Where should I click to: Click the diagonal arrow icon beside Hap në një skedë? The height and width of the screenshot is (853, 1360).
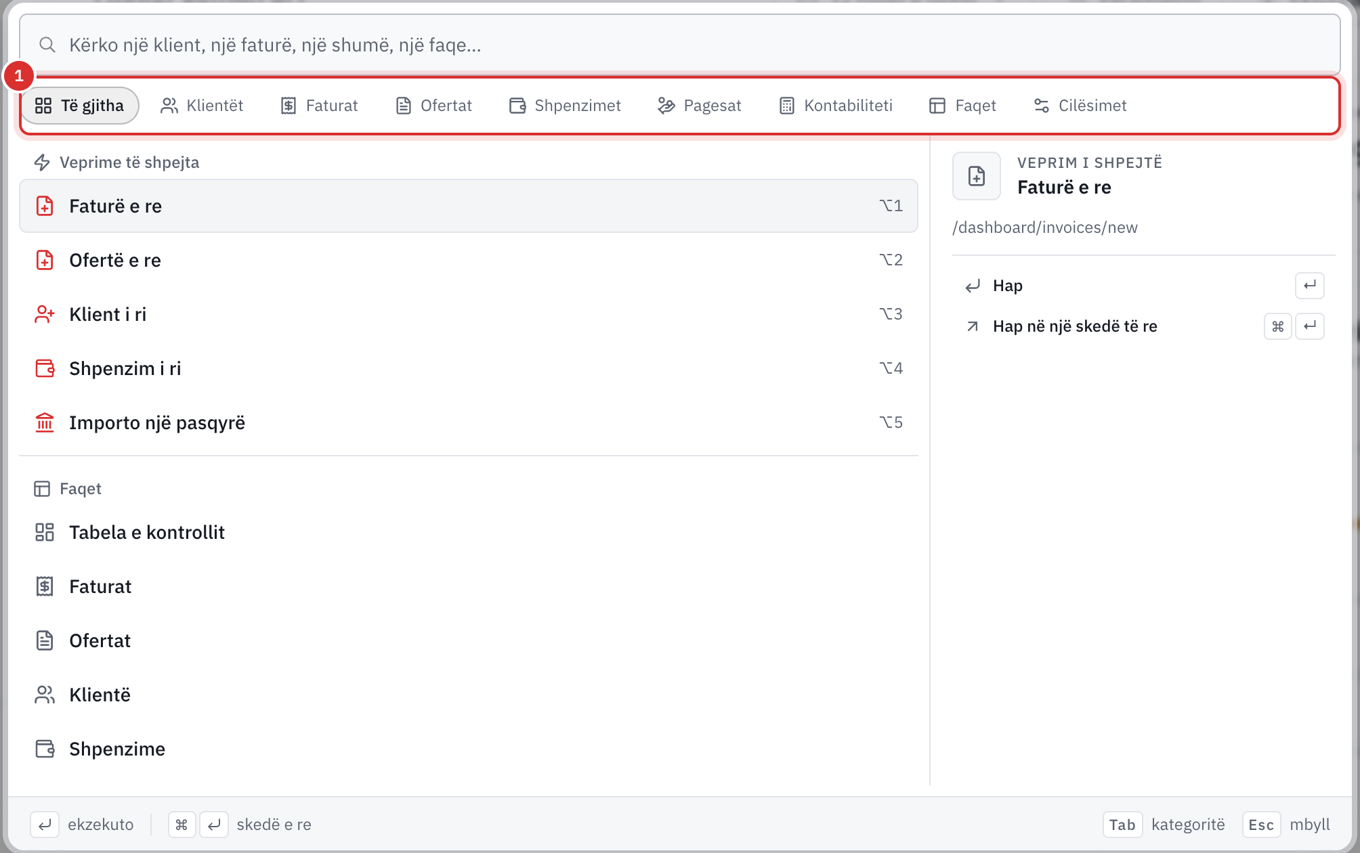(x=973, y=326)
